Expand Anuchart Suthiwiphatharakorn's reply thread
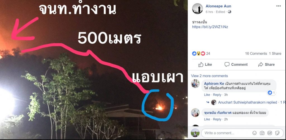This screenshot has height=140, width=286. [247, 102]
